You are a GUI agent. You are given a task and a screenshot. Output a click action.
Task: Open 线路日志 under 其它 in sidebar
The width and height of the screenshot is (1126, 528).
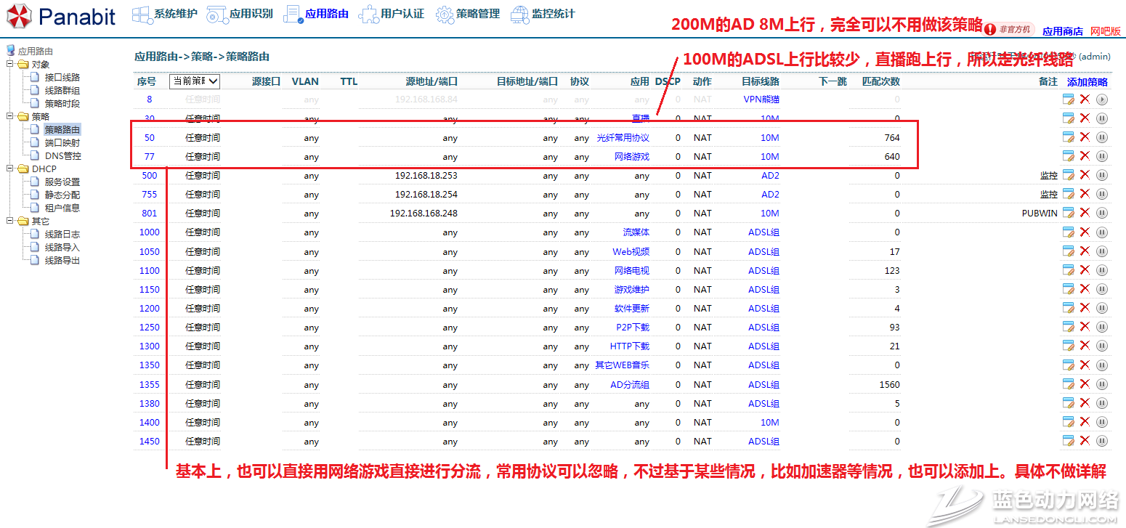[62, 235]
